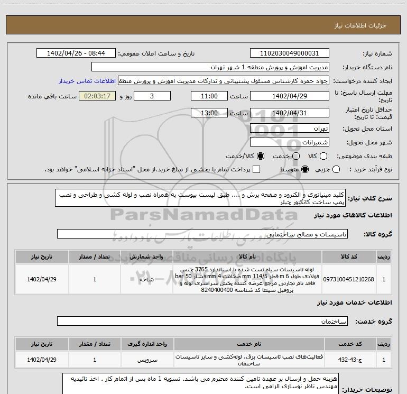Click service code ج-43-432 cell

pyautogui.click(x=350, y=360)
